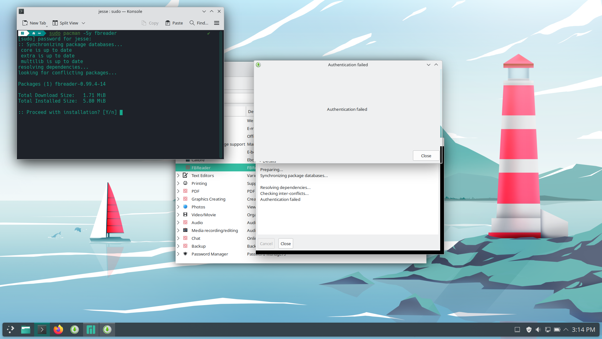Viewport: 602px width, 339px height.
Task: Click the battery icon in system tray
Action: [557, 330]
